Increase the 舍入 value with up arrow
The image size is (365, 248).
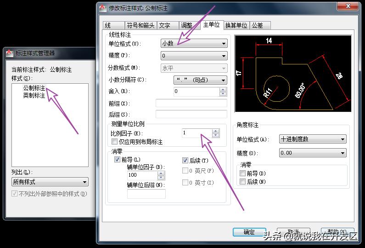223,89
